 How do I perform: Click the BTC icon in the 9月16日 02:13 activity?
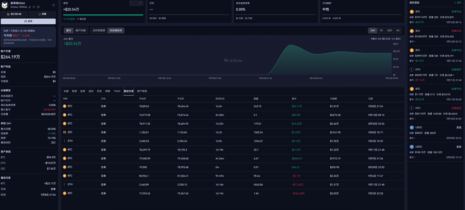pyautogui.click(x=412, y=31)
